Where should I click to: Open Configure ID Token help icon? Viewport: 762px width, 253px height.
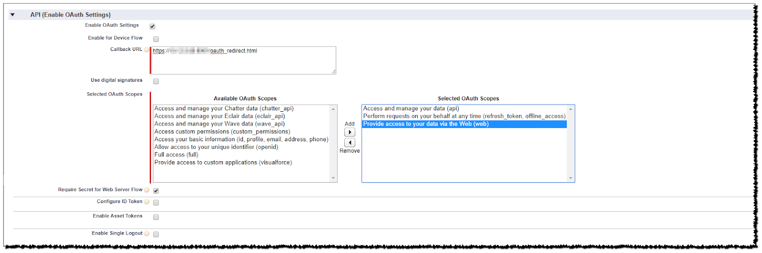pyautogui.click(x=147, y=202)
